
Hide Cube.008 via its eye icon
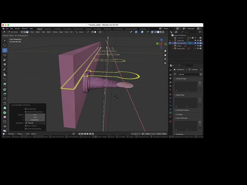pyautogui.click(x=198, y=40)
